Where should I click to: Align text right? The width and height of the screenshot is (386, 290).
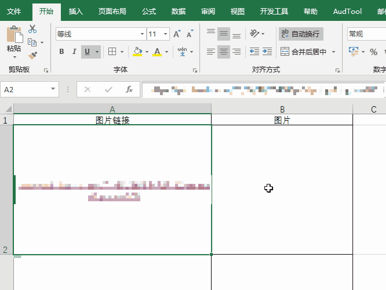(x=236, y=52)
